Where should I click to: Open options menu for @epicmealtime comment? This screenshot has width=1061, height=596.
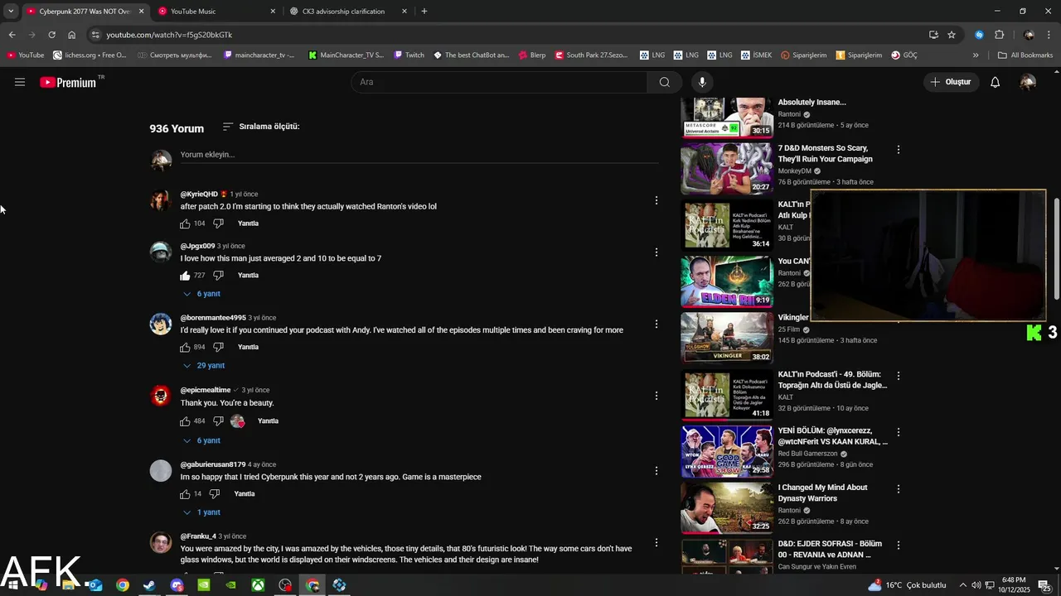coord(656,397)
